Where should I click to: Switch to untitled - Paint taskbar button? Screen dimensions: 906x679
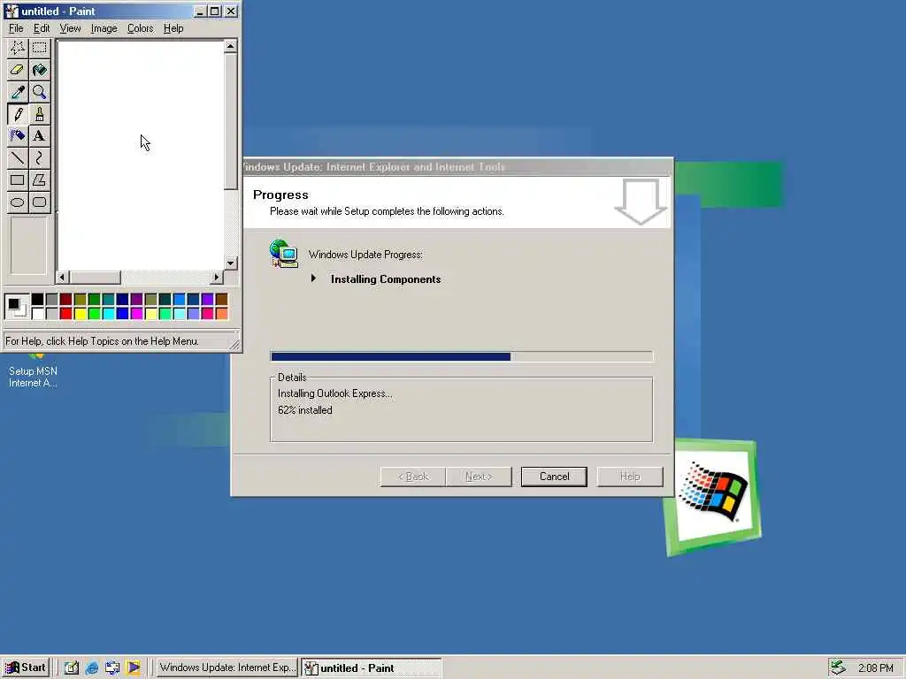tap(371, 668)
